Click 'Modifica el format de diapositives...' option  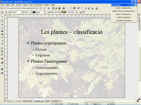[x=124, y=11]
